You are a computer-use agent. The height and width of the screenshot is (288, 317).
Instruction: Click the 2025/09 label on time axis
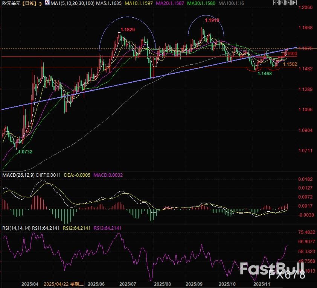click(195, 285)
